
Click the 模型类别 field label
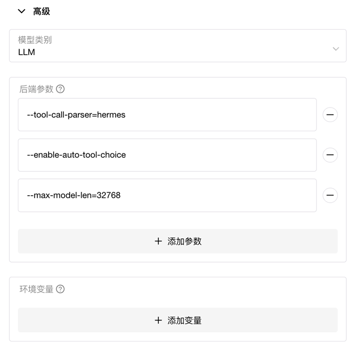pos(35,40)
